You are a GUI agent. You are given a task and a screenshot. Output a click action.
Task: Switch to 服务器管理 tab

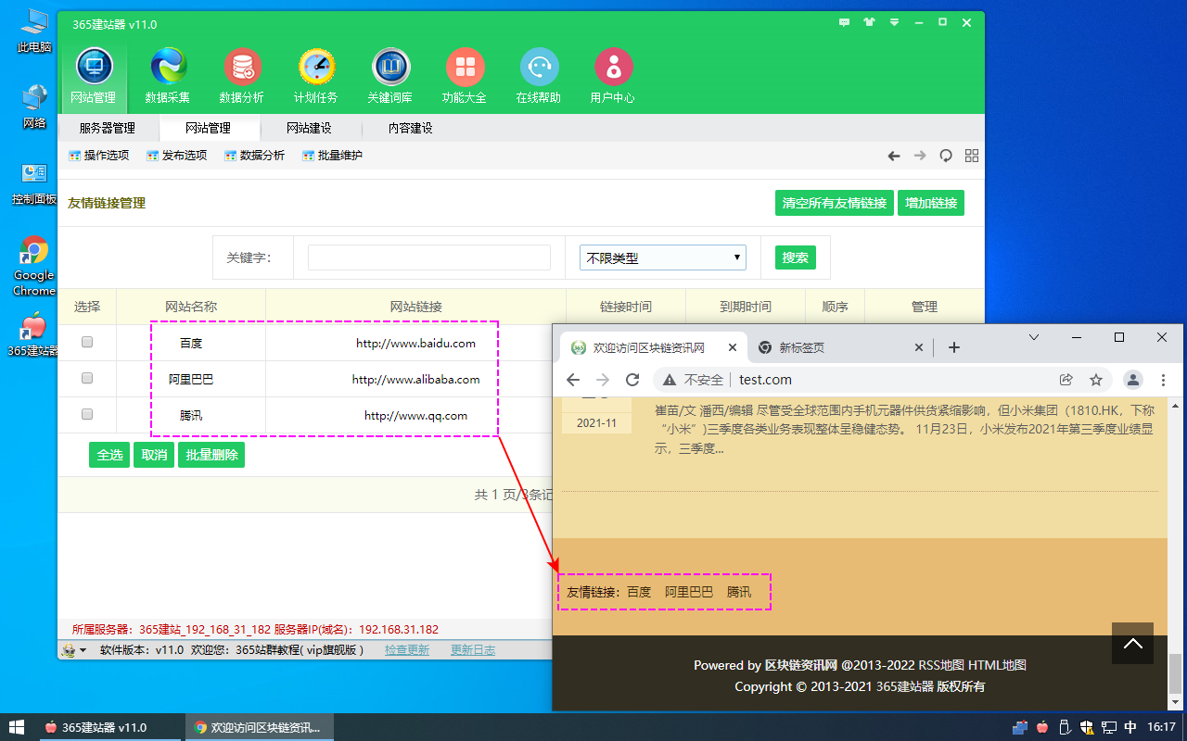108,128
